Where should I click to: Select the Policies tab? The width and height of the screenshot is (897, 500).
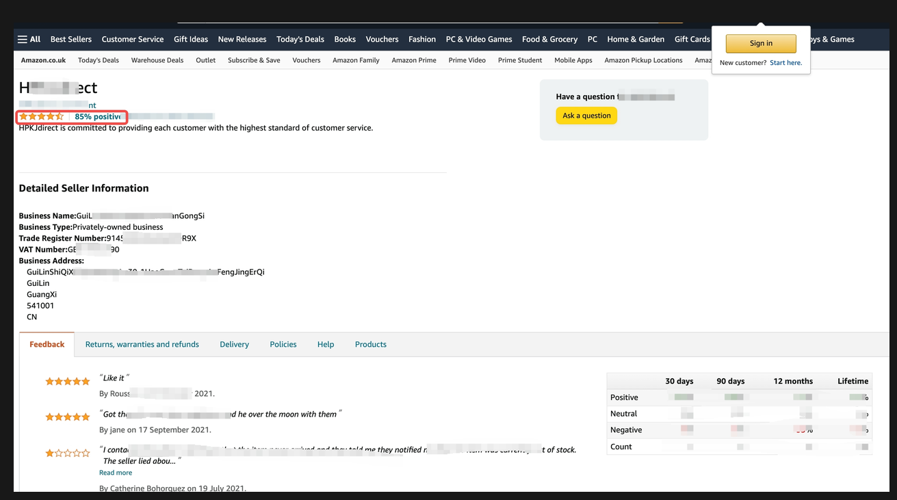283,344
